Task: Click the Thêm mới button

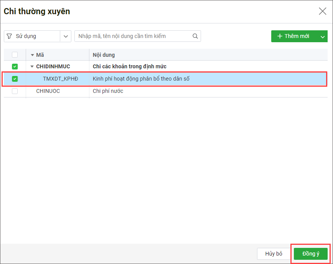Action: [293, 36]
